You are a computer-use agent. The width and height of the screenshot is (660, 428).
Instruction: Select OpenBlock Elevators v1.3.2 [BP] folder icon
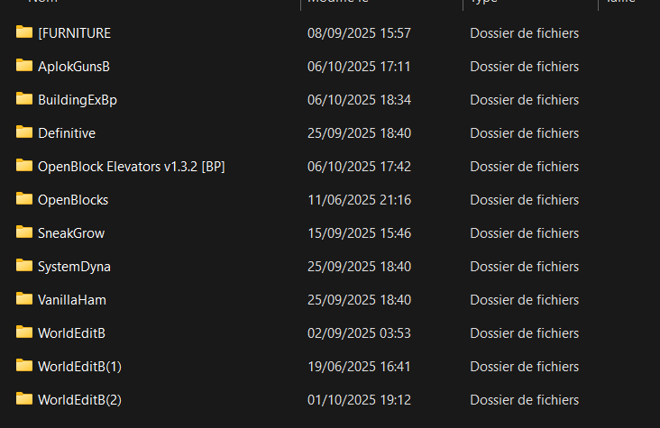click(x=24, y=166)
